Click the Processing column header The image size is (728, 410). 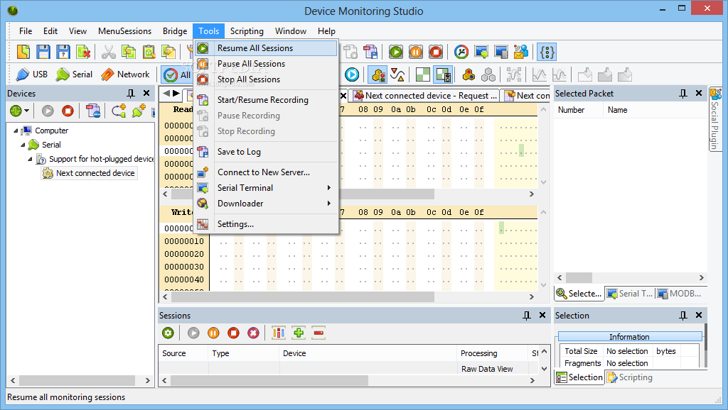(x=492, y=353)
